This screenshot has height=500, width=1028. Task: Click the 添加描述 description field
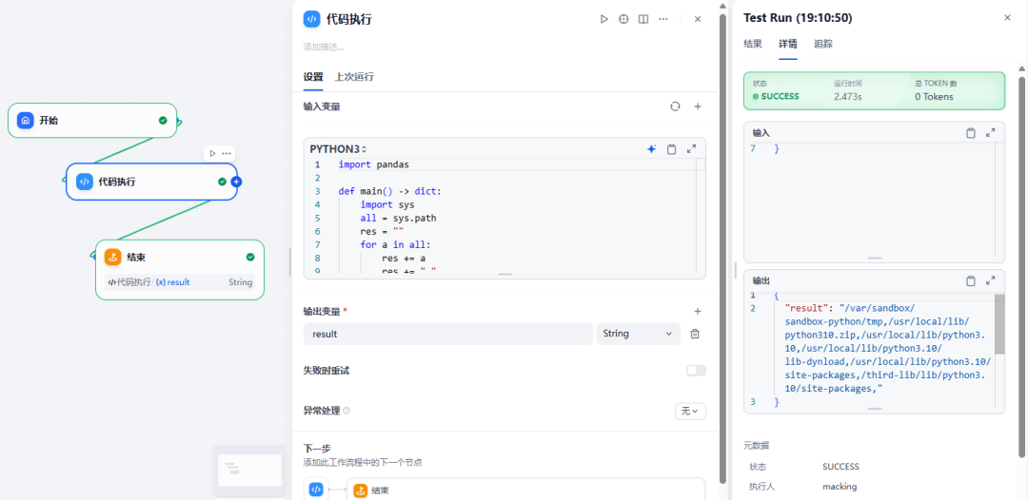[x=324, y=48]
